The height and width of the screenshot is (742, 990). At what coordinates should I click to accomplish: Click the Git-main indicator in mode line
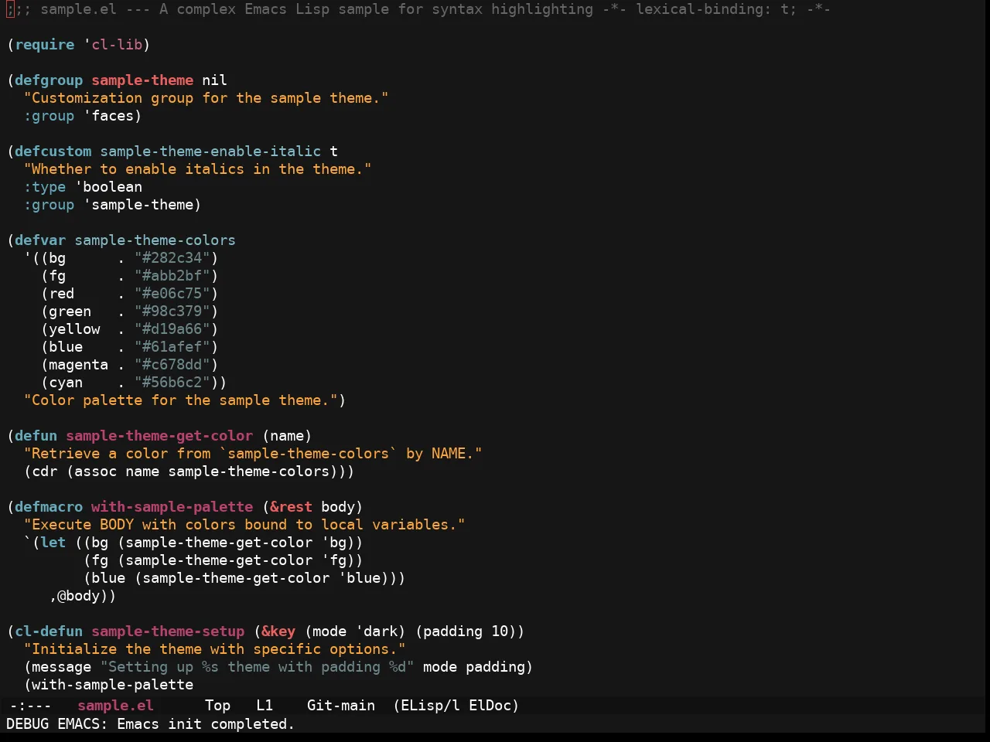[341, 706]
